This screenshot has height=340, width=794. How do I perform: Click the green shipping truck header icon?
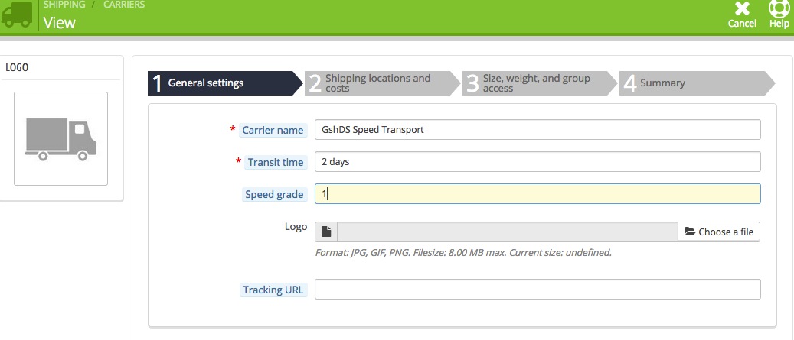pos(17,13)
